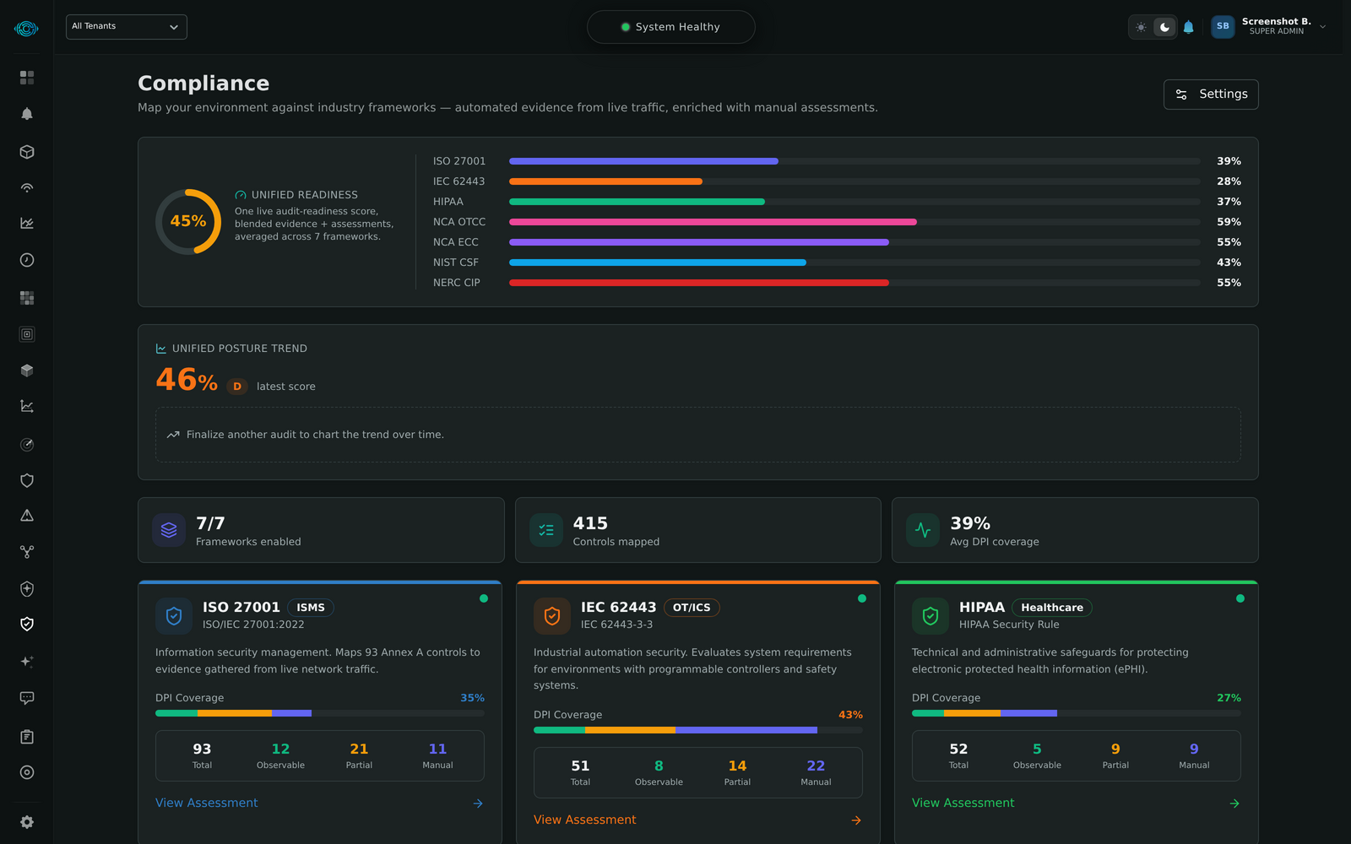Open the plain shield sidebar icon
Screen dimensions: 1351x844
(27, 480)
